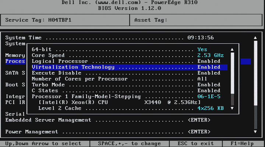The image size is (265, 147).
Task: Click the Core Speed row label
Action: (x=48, y=55)
